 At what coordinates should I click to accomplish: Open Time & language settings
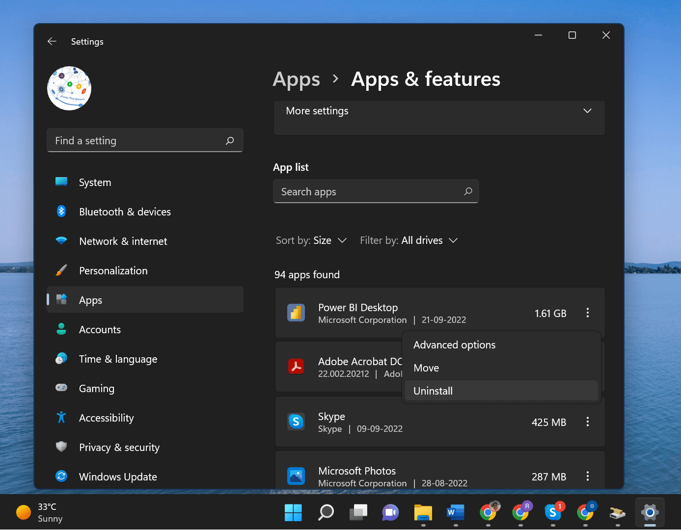pyautogui.click(x=145, y=359)
